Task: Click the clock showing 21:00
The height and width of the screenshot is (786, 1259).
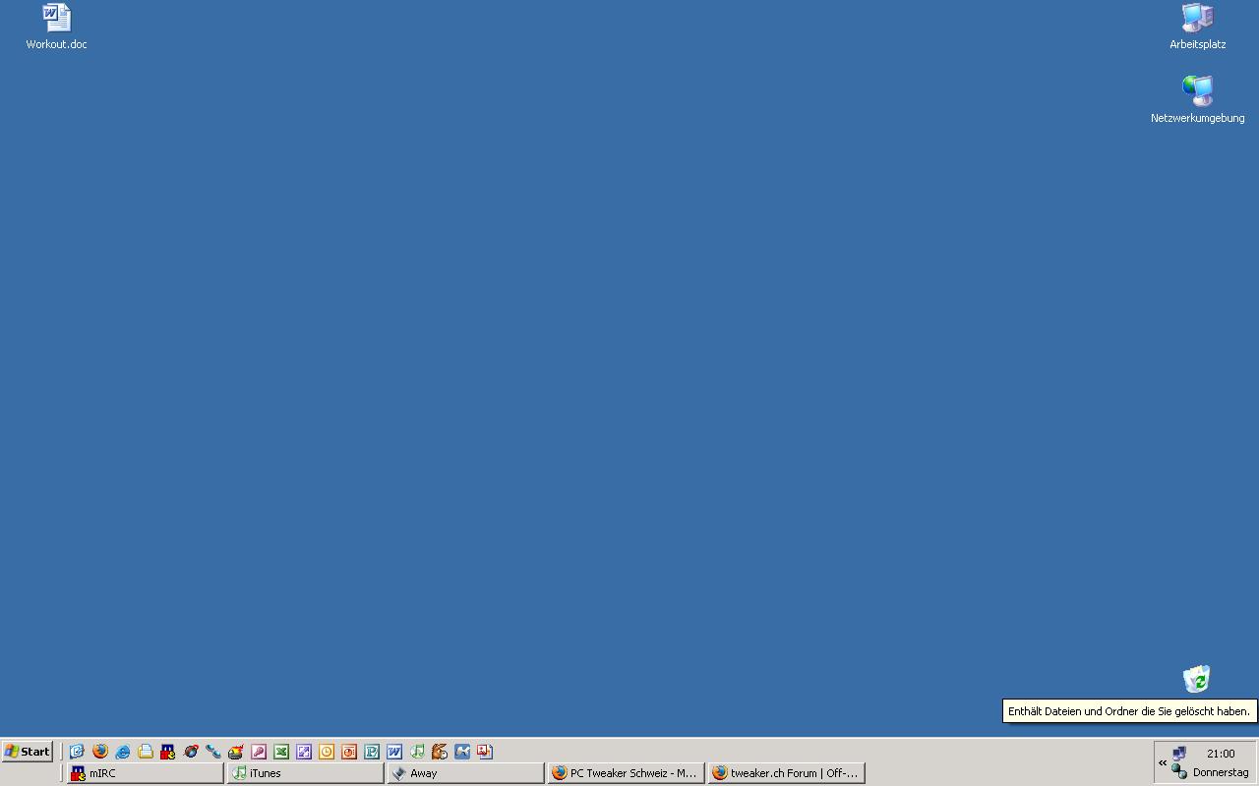Action: coord(1221,754)
